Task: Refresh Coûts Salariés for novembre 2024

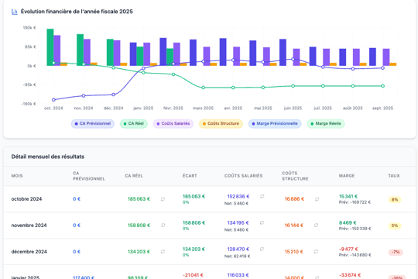Action: click(262, 222)
